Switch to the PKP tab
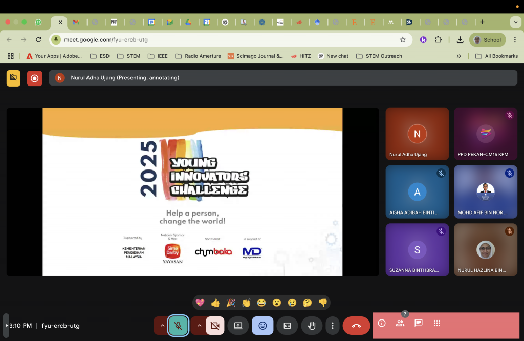The width and height of the screenshot is (524, 341). [x=114, y=22]
